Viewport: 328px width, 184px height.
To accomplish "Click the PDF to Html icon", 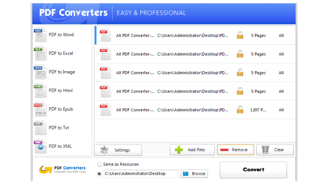I will (40, 90).
